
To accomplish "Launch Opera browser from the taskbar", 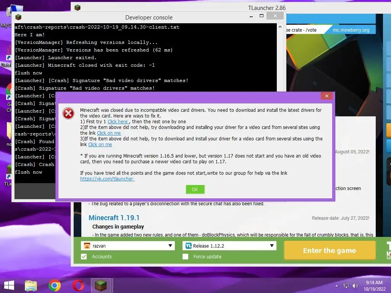I will [x=78, y=285].
